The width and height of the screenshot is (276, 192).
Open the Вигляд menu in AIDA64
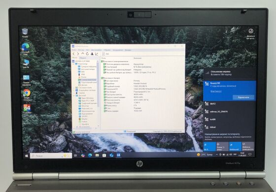click(81, 50)
